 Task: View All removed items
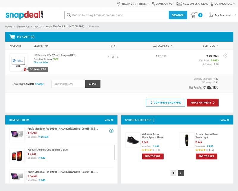click(x=109, y=120)
